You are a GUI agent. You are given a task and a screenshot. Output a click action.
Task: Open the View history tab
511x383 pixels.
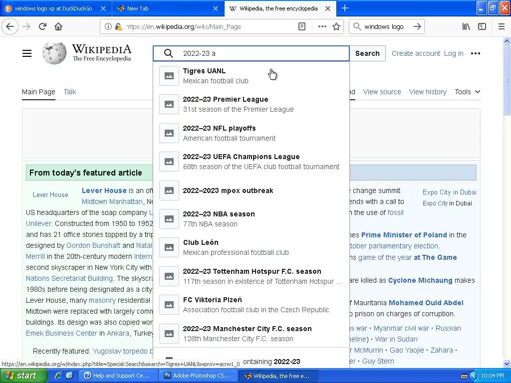coord(428,92)
